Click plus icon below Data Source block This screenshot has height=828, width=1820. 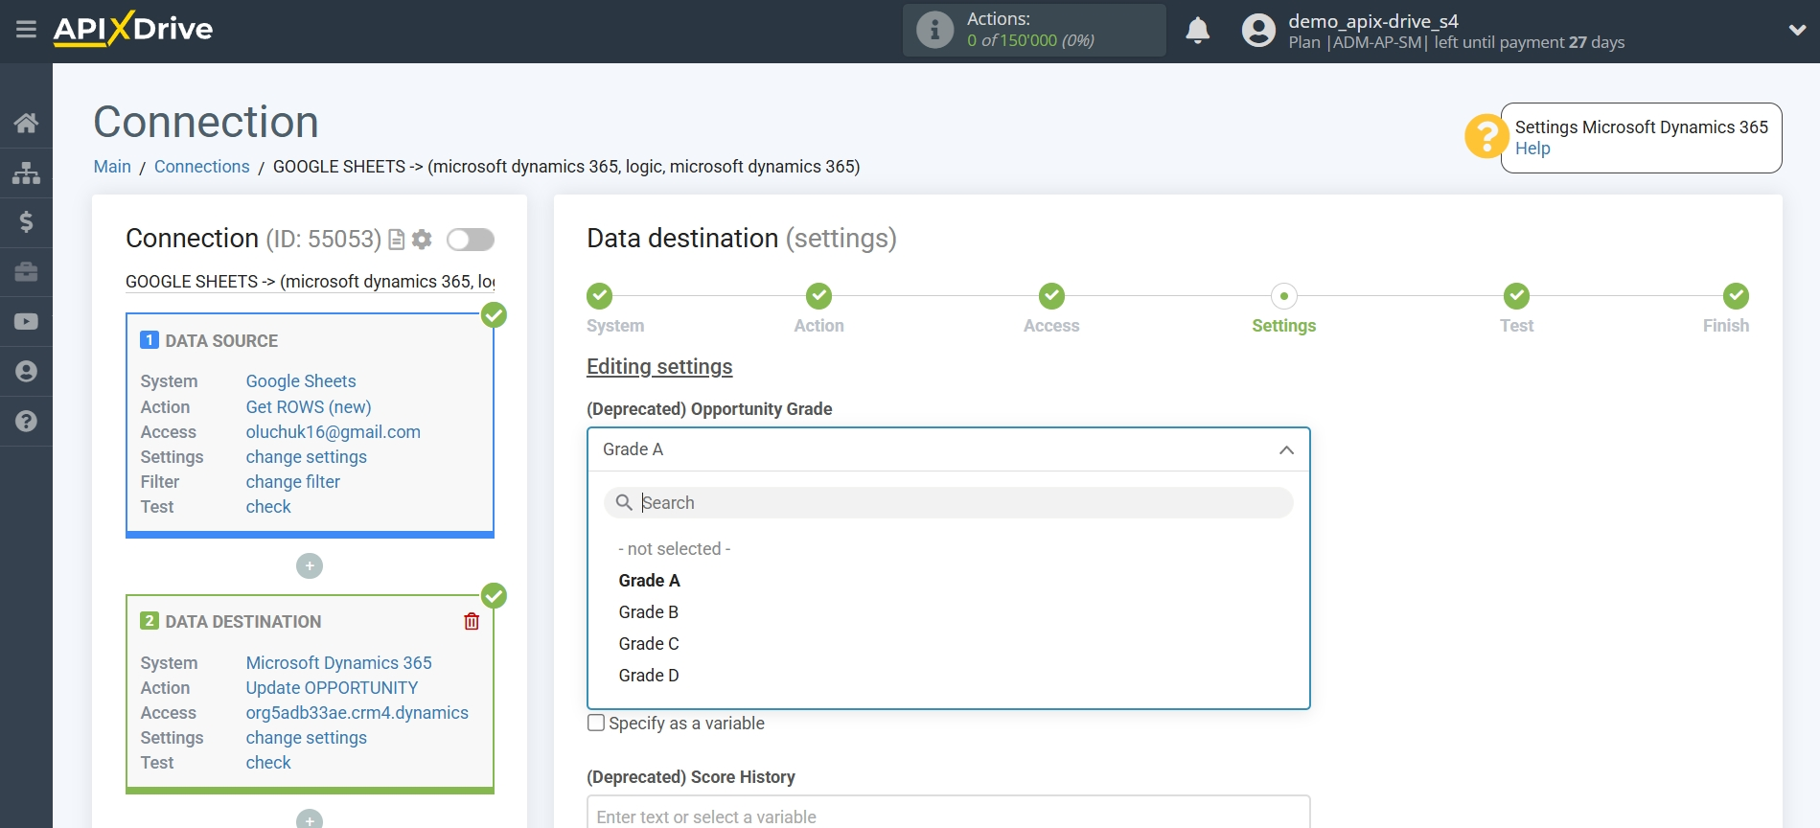click(x=310, y=566)
